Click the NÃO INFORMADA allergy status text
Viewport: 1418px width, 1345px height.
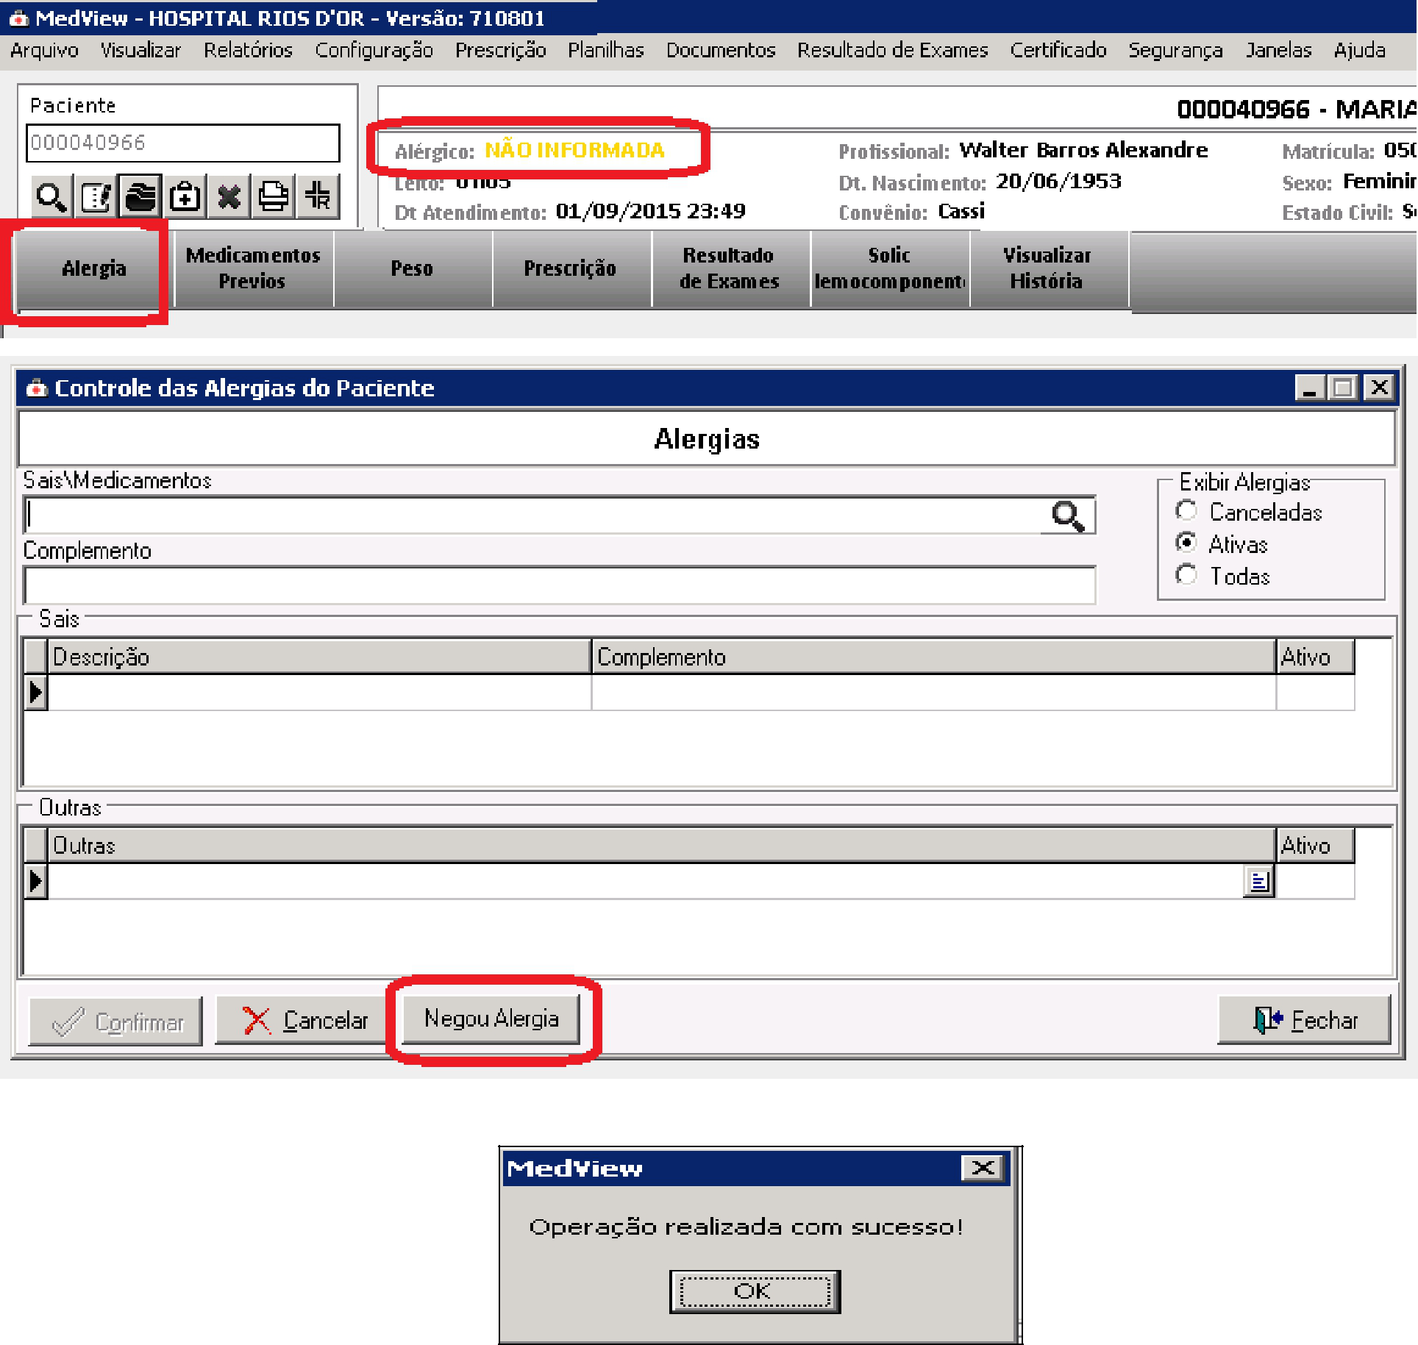(x=574, y=151)
